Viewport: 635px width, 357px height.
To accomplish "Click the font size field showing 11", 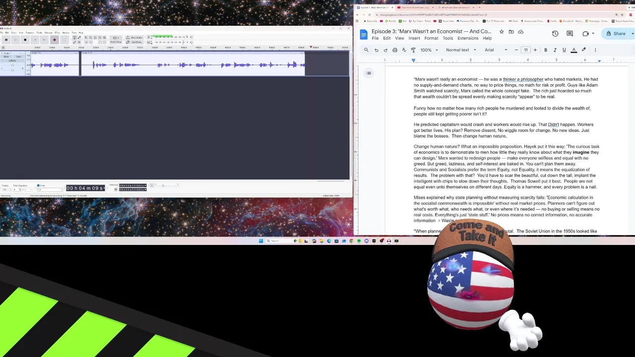I will [526, 50].
